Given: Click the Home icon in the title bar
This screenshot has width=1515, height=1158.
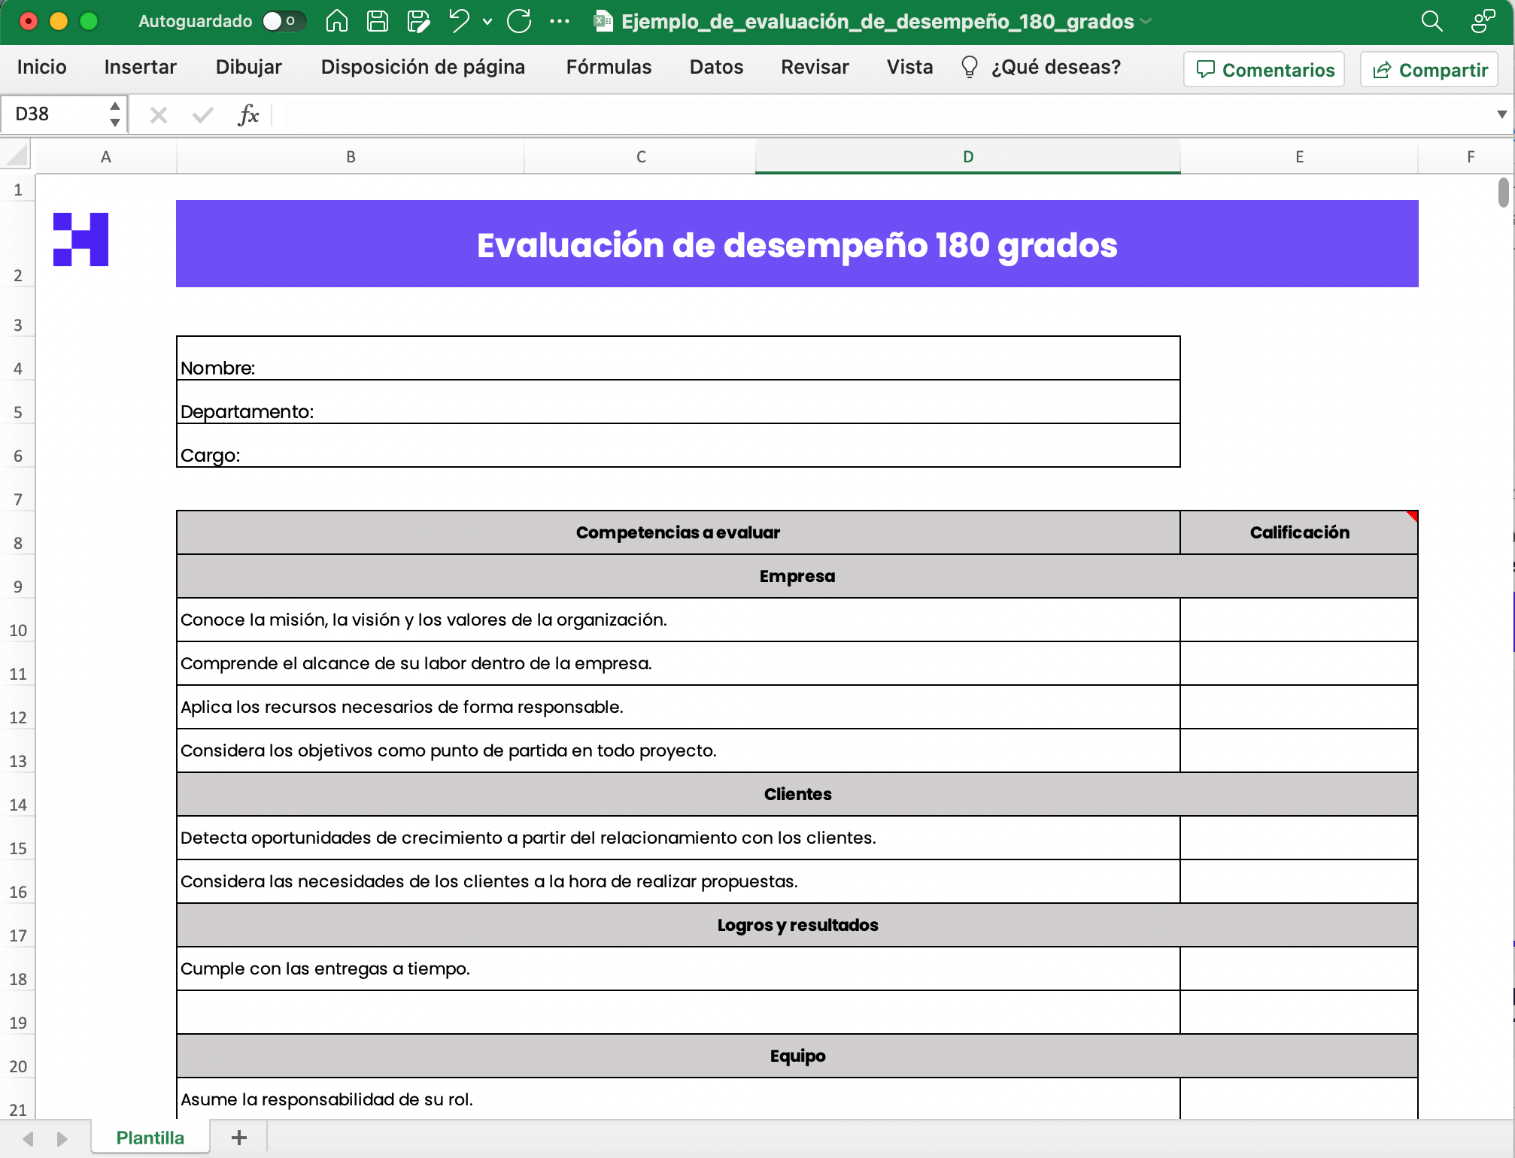Looking at the screenshot, I should (x=336, y=21).
